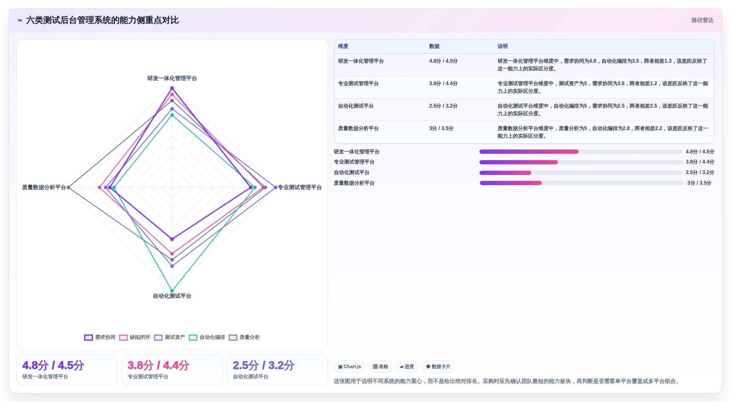Image resolution: width=731 pixels, height=402 pixels.
Task: Toggle the 测试资产 legend series
Action: [x=170, y=337]
